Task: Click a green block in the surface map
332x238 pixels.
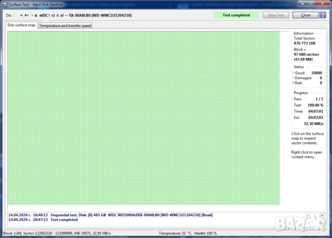Action: click(x=143, y=118)
